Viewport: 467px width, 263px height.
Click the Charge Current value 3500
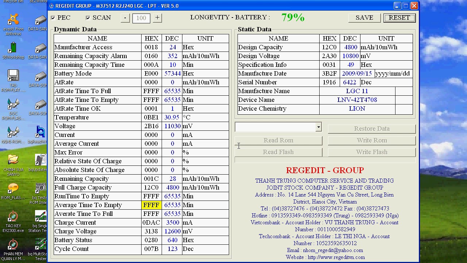[173, 222]
